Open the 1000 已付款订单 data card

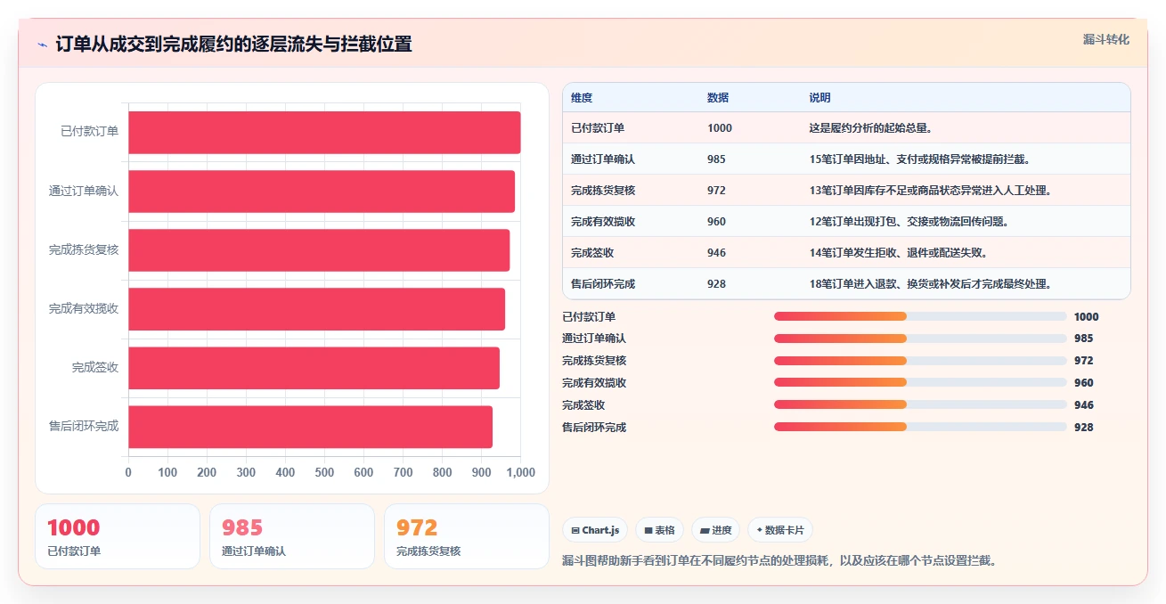[118, 536]
